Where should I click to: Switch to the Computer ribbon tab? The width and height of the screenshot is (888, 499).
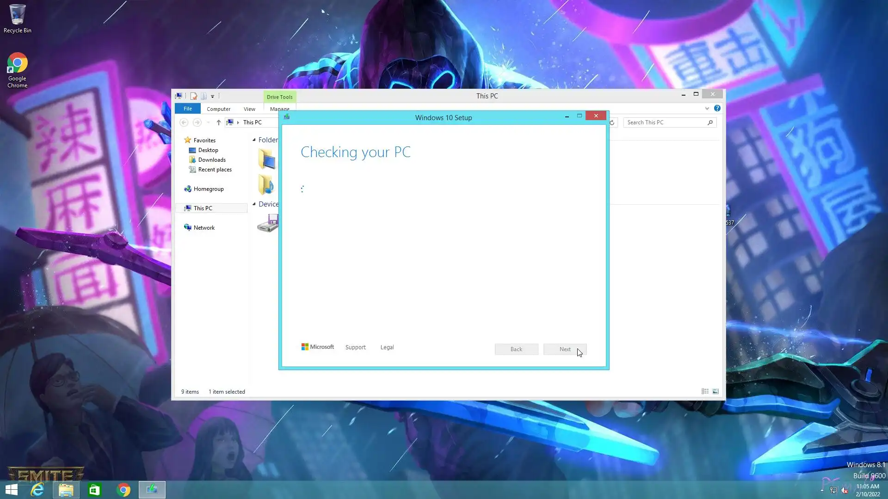tap(218, 109)
